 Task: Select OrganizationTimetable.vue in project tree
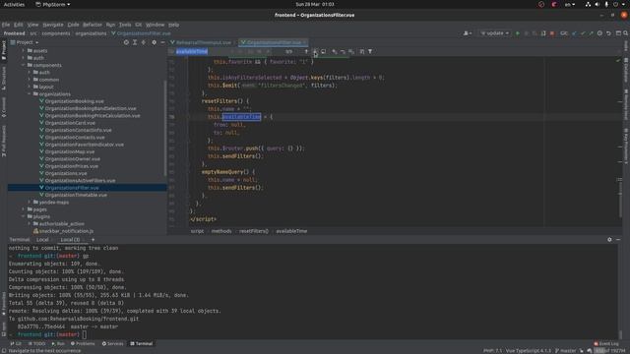(76, 195)
